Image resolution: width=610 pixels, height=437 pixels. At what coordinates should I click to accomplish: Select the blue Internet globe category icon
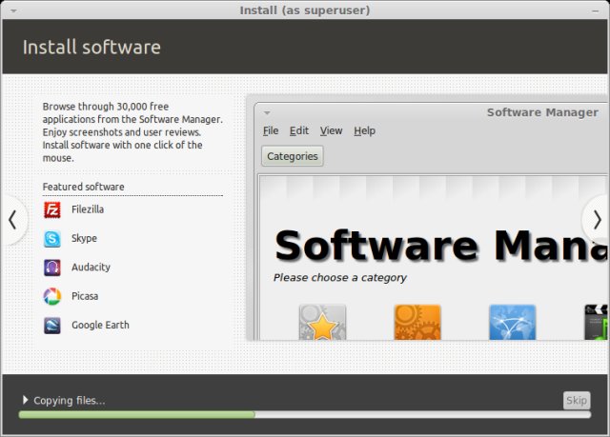click(x=513, y=322)
